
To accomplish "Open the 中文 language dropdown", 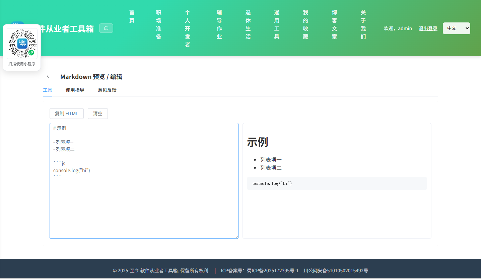I will pyautogui.click(x=457, y=28).
